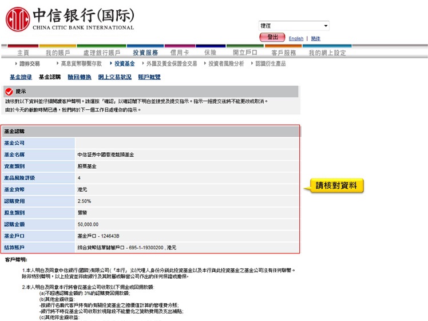The height and width of the screenshot is (321, 428).
Task: Click the 股息類別 value 累積
Action: pos(82,213)
